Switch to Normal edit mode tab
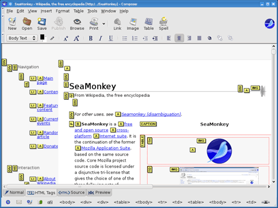Image resolution: width=278 pixels, height=208 pixels. [x=14, y=192]
